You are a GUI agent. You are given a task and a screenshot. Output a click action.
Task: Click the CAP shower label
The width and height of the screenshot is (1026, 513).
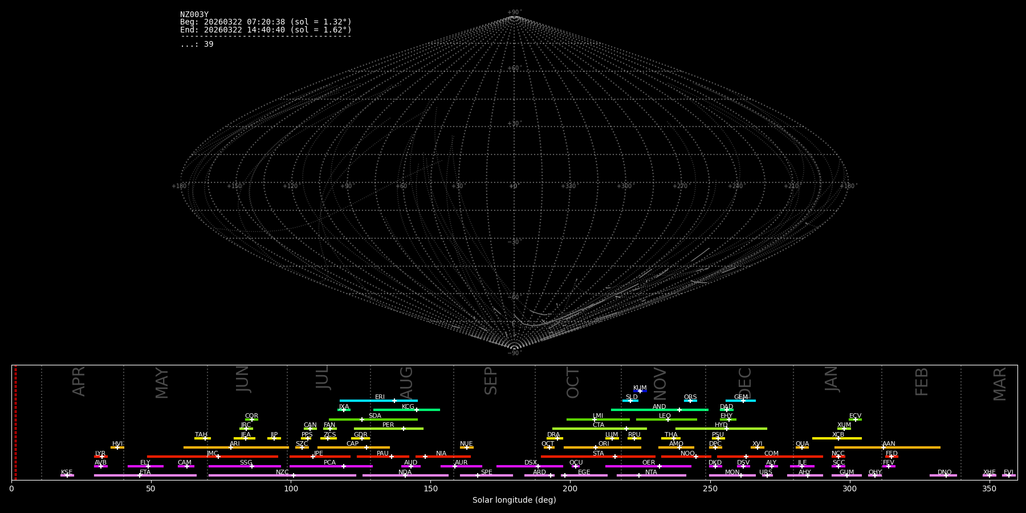tap(353, 444)
